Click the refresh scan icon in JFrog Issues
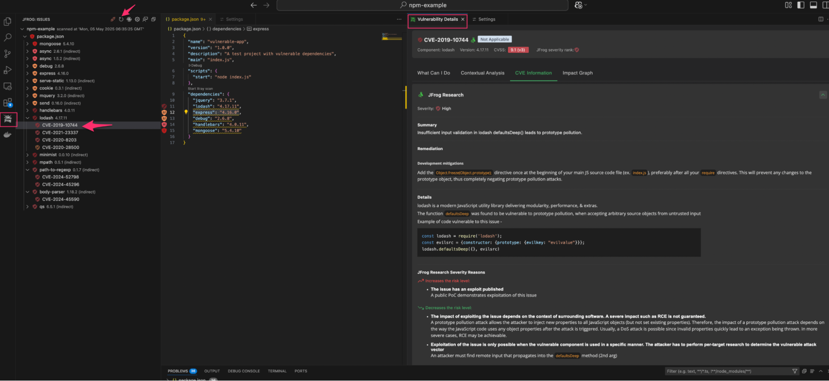Screen dimensions: 829x381 [x=121, y=19]
